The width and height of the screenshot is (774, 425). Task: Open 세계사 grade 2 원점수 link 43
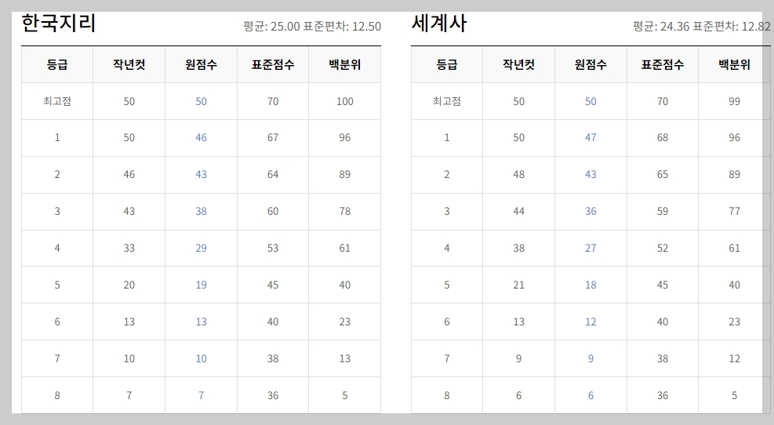click(x=590, y=174)
